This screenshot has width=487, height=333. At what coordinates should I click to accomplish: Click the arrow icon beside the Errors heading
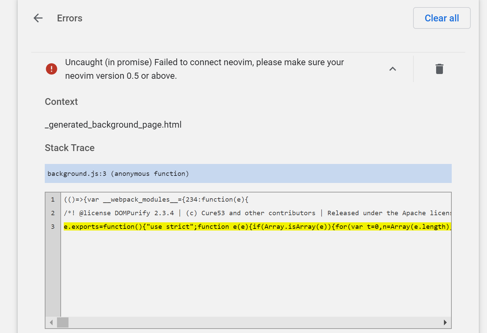tap(38, 18)
